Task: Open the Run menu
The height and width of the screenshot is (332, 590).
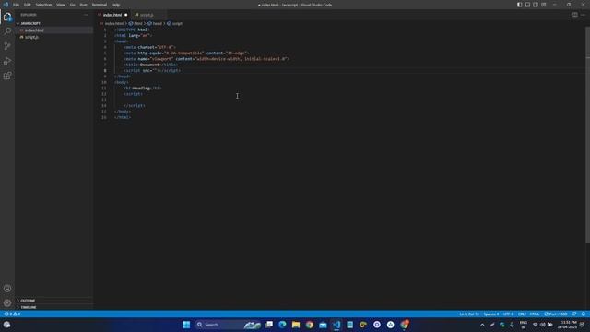Action: (x=83, y=5)
